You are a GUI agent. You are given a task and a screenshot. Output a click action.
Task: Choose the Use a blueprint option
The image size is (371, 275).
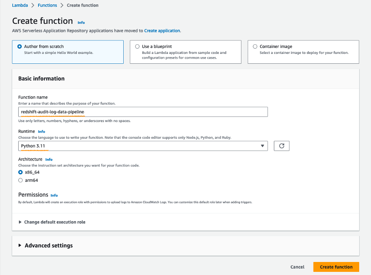(137, 46)
